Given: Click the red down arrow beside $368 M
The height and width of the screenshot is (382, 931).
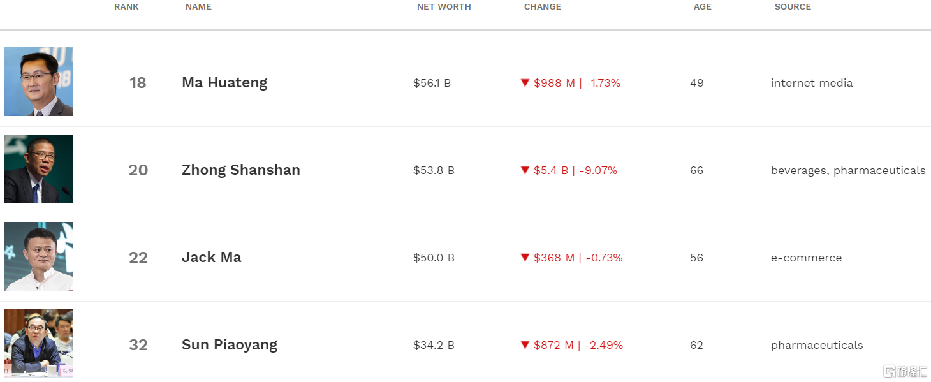Looking at the screenshot, I should click(x=525, y=258).
